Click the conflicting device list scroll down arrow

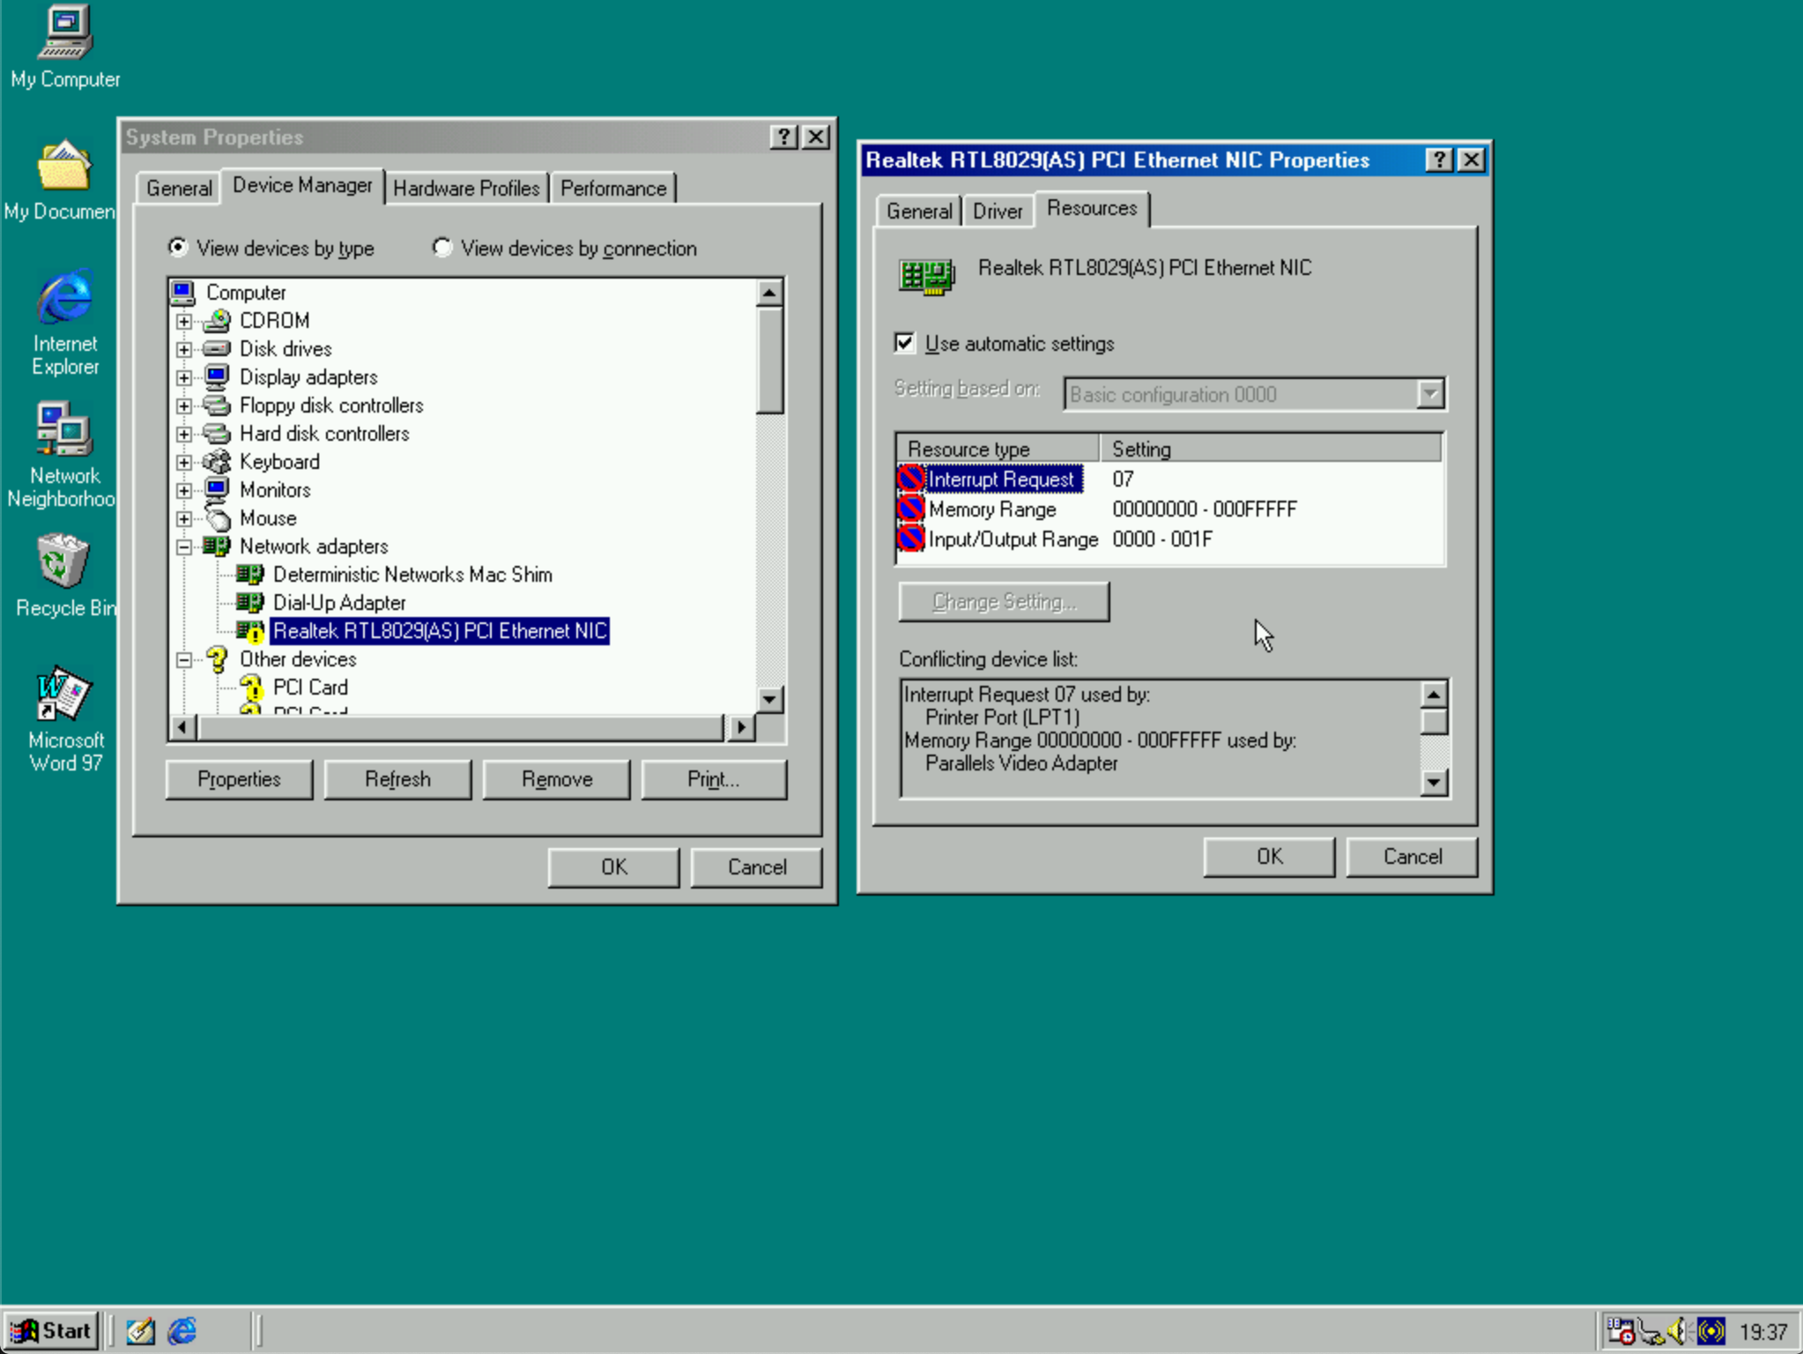[1434, 782]
